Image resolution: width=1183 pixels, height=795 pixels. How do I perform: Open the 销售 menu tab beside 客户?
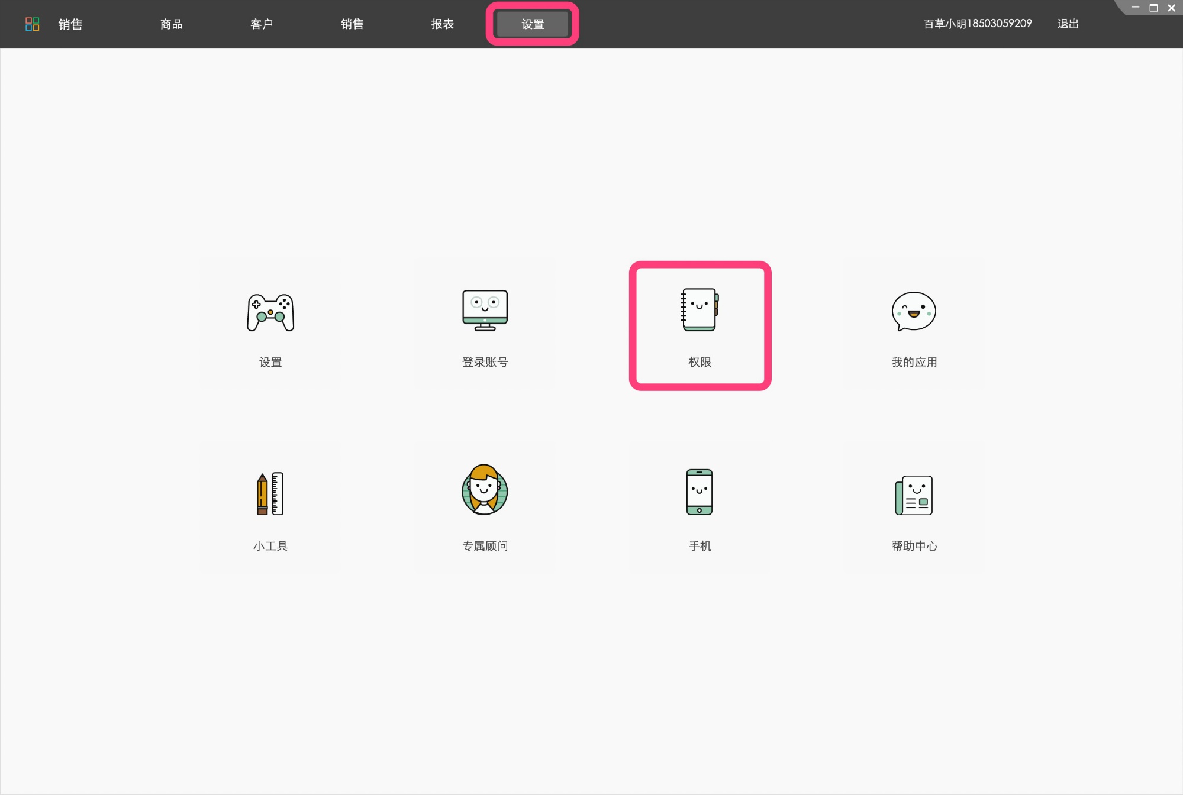[352, 24]
